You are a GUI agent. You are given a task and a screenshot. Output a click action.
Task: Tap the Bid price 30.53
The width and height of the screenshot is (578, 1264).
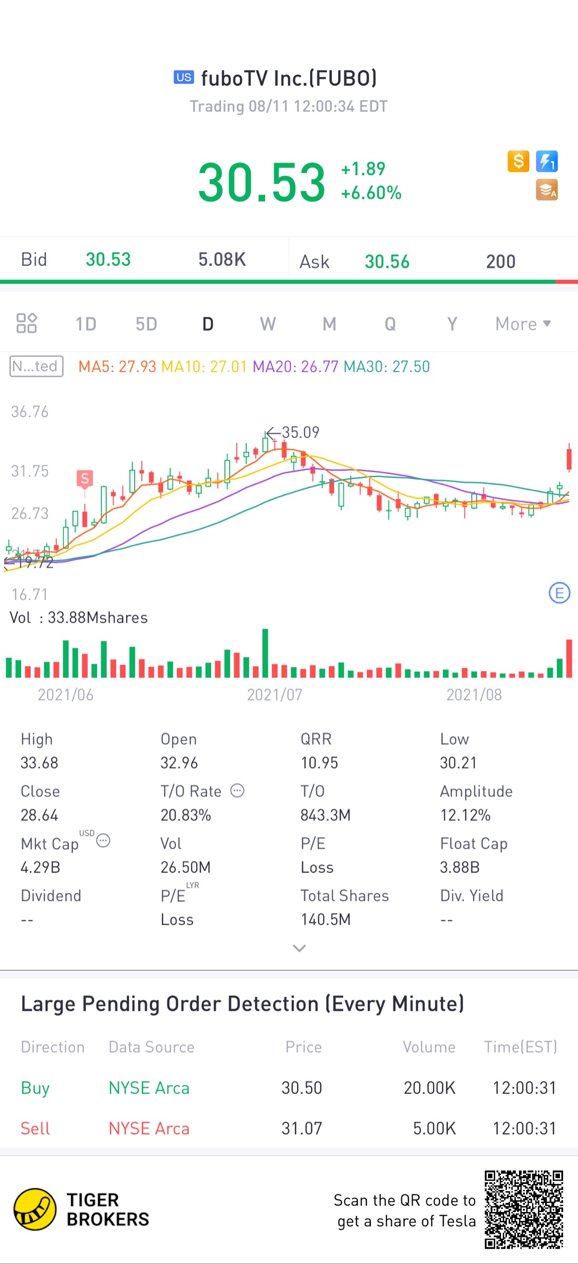tap(108, 260)
